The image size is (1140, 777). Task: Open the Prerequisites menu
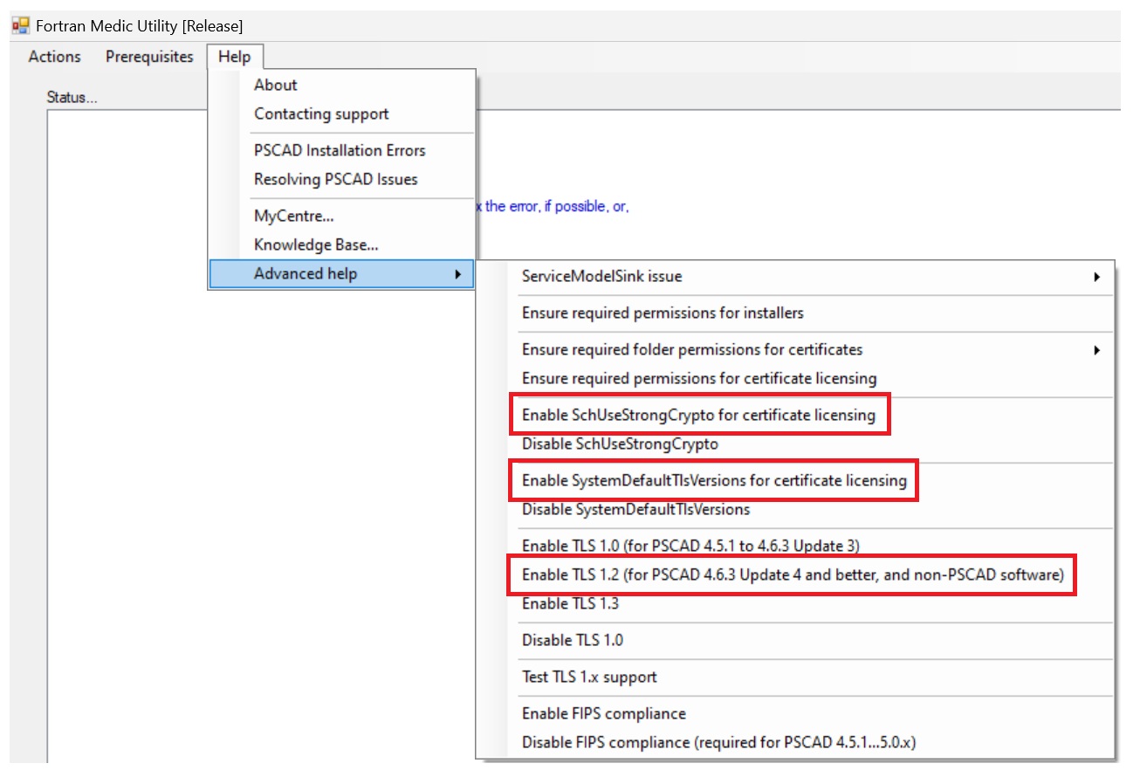coord(149,57)
